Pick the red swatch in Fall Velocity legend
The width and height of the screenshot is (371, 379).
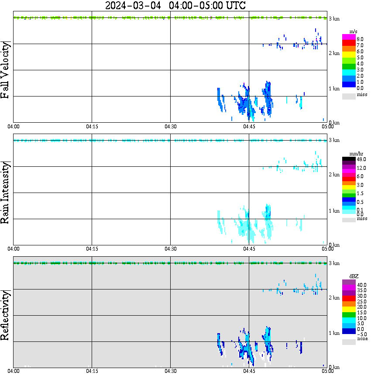coord(349,43)
